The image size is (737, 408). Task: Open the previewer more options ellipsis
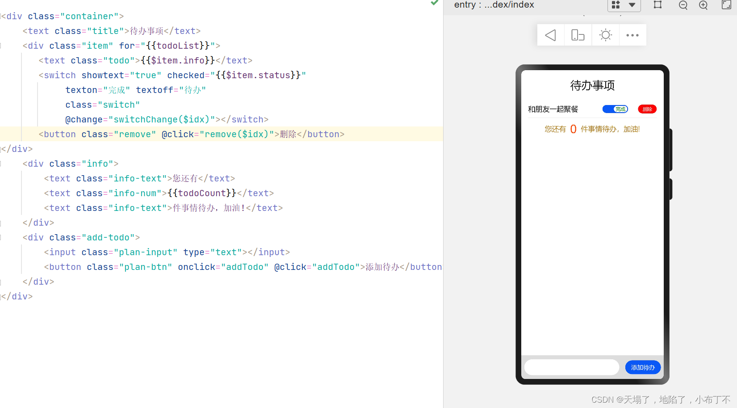pos(632,35)
